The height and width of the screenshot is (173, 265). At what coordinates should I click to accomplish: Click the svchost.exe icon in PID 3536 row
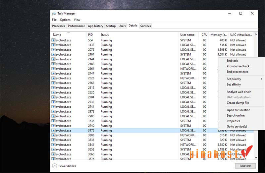click(x=53, y=140)
